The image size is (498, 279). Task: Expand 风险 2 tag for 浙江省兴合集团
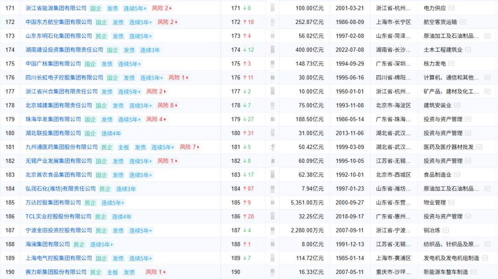pos(156,91)
